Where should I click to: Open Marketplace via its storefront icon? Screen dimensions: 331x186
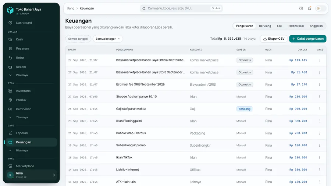(x=10, y=166)
